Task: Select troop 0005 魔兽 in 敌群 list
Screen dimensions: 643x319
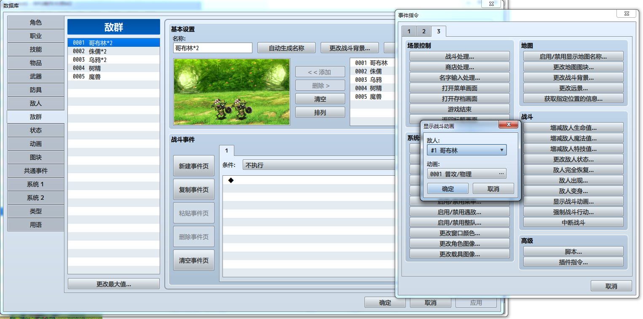Action: [114, 76]
